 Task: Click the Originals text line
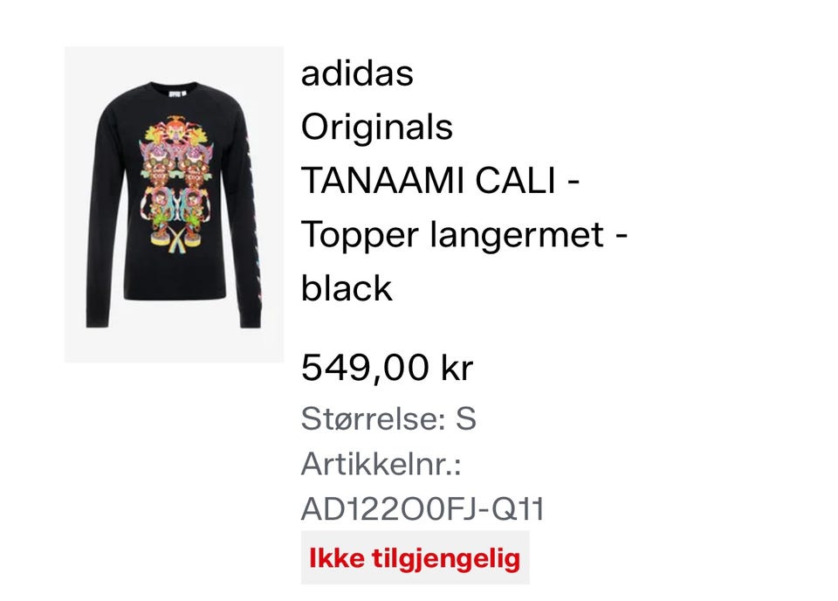point(377,128)
